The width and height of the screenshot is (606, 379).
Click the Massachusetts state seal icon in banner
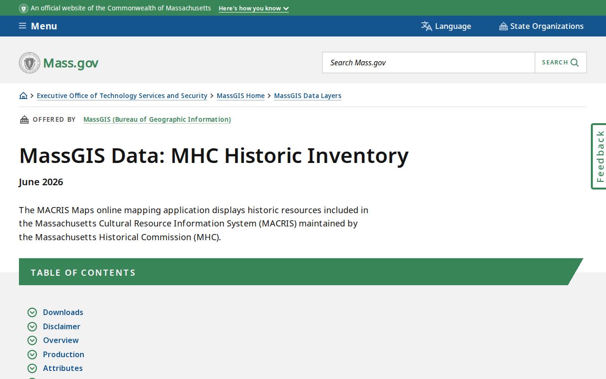pos(24,9)
